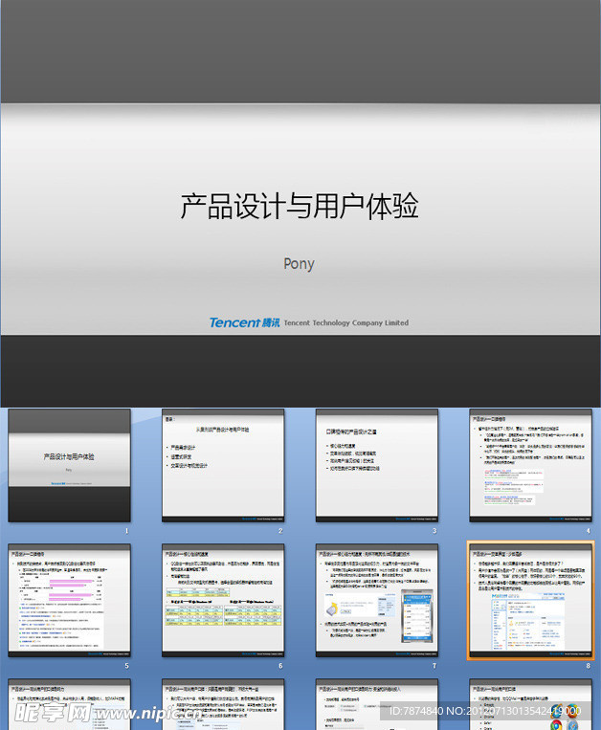Click slide number label 4
Image resolution: width=601 pixels, height=730 pixels.
[588, 531]
